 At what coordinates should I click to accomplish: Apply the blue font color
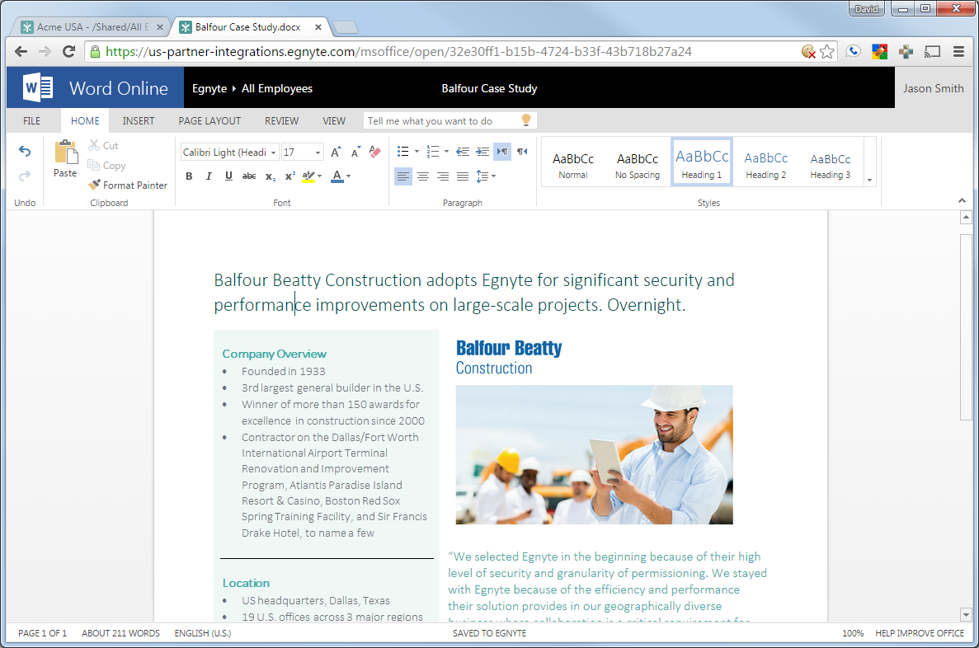pyautogui.click(x=337, y=176)
